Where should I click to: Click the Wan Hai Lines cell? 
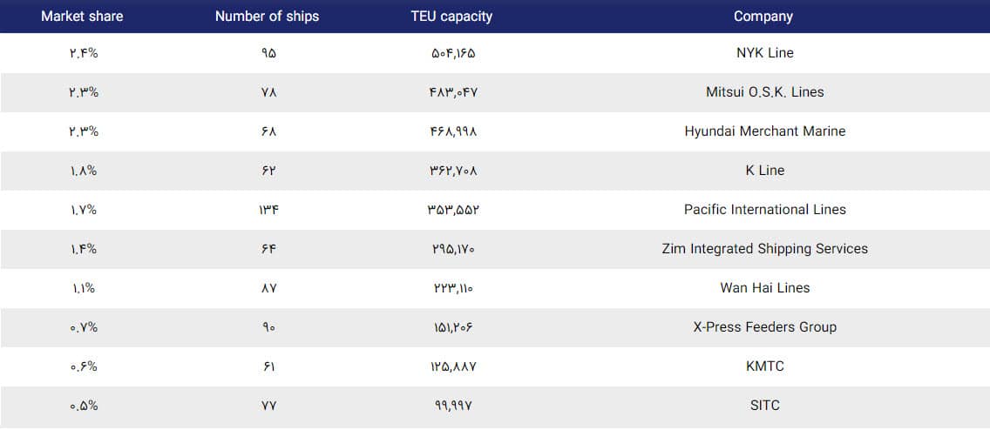[764, 288]
